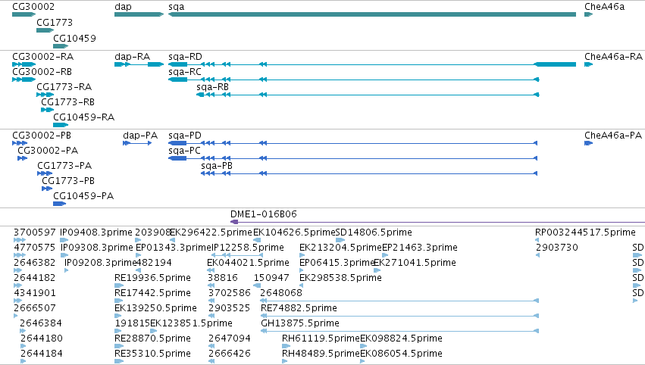The width and height of the screenshot is (645, 365).
Task: Click the CheA46a gene label
Action: [604, 7]
